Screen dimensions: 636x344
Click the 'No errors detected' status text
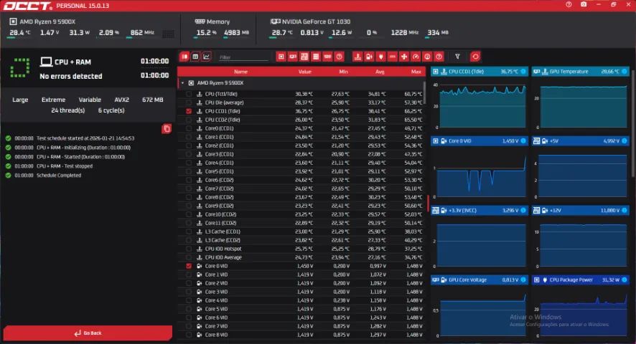pos(71,76)
